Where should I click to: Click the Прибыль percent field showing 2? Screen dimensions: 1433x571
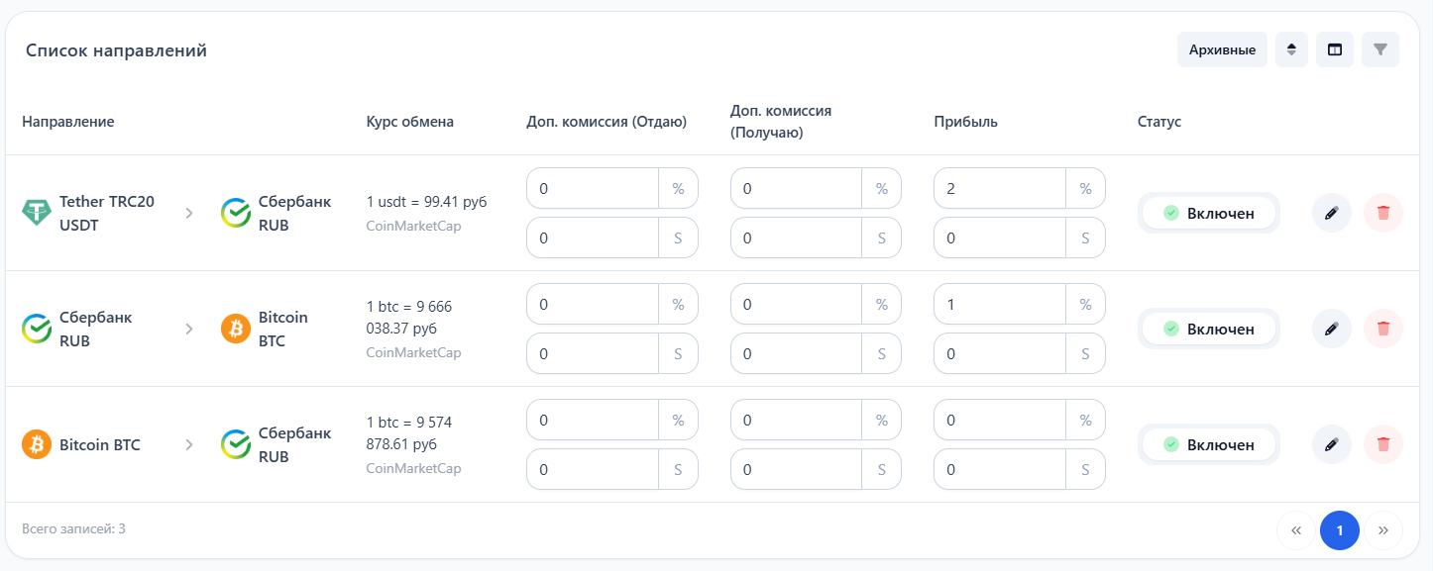click(x=999, y=188)
